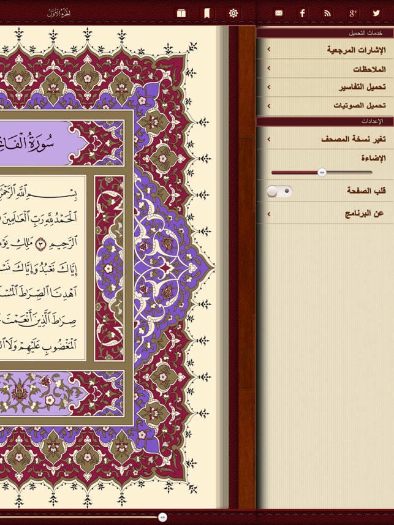The height and width of the screenshot is (525, 394).
Task: Tap the verse line صراط الذين أنعمت
Action: [x=39, y=320]
